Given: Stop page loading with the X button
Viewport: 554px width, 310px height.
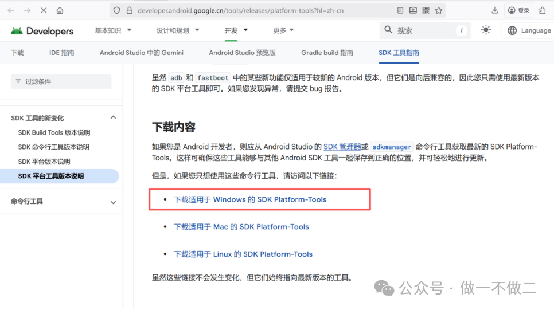Looking at the screenshot, I should (x=44, y=10).
